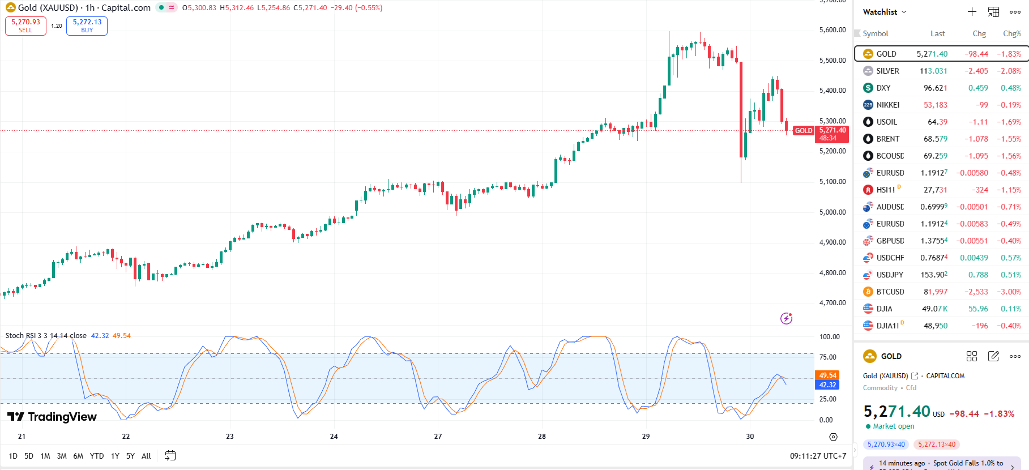Click the GOLD details grid view icon
This screenshot has width=1029, height=470.
coord(972,356)
